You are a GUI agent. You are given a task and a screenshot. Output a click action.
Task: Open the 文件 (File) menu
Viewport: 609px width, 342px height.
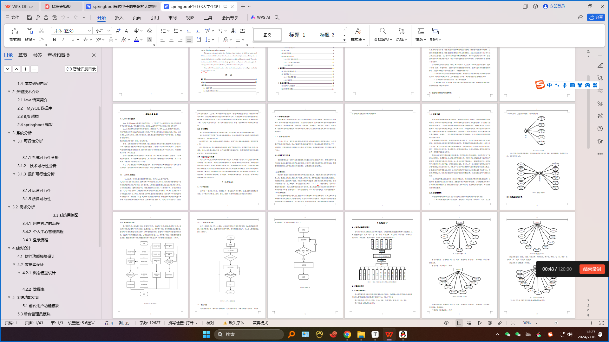point(13,17)
